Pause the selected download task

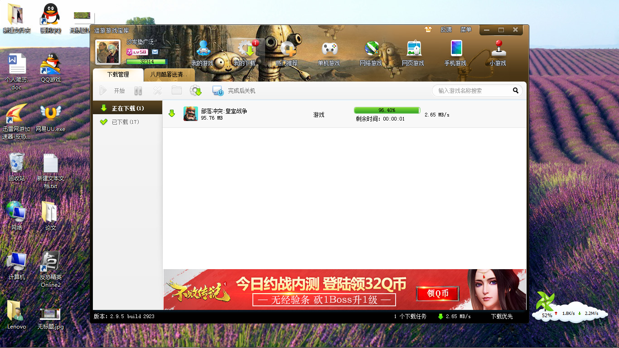(138, 91)
